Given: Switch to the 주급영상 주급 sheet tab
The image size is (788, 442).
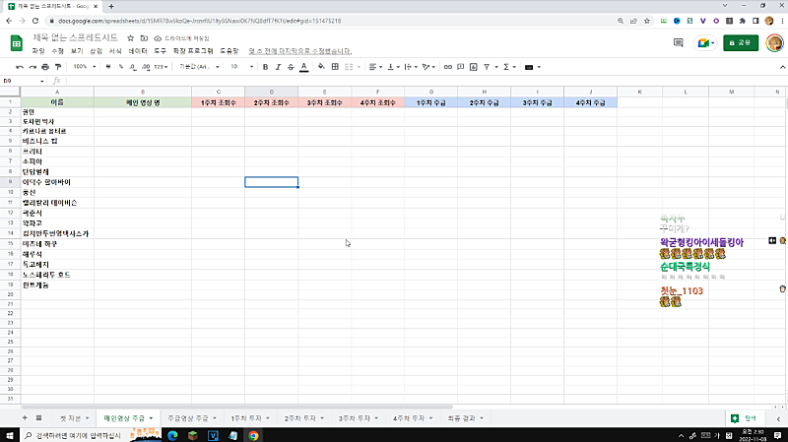Looking at the screenshot, I should 192,418.
